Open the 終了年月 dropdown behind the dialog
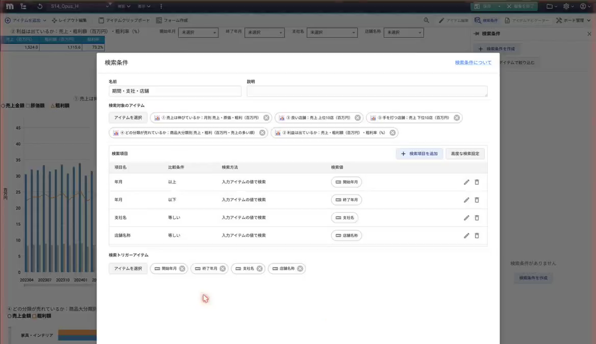The image size is (596, 344). [264, 33]
